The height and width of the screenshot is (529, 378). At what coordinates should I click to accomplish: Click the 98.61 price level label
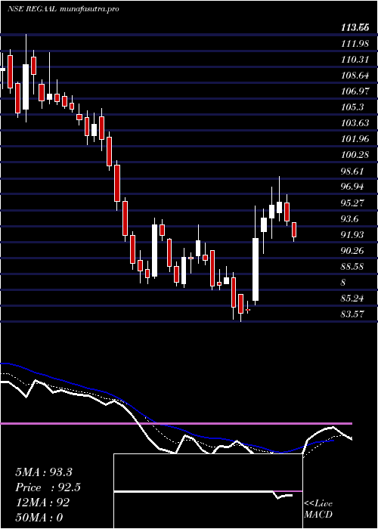click(x=353, y=171)
